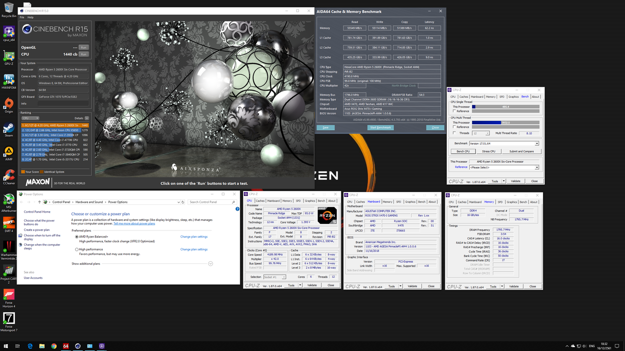Launch the cpuz_x64 desktop shortcut
Viewport: 625px width, 351px height.
click(x=9, y=33)
